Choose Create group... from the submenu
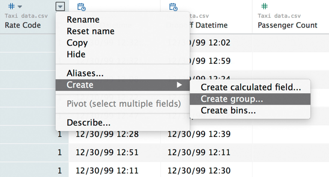Screen dimensions: 329x177 coord(232,99)
